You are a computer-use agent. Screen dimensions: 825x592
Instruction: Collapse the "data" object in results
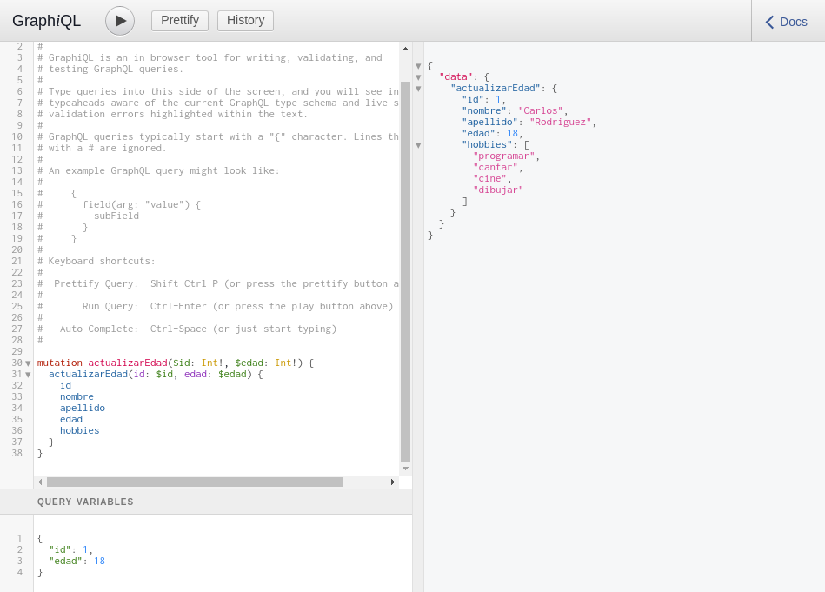tap(418, 77)
